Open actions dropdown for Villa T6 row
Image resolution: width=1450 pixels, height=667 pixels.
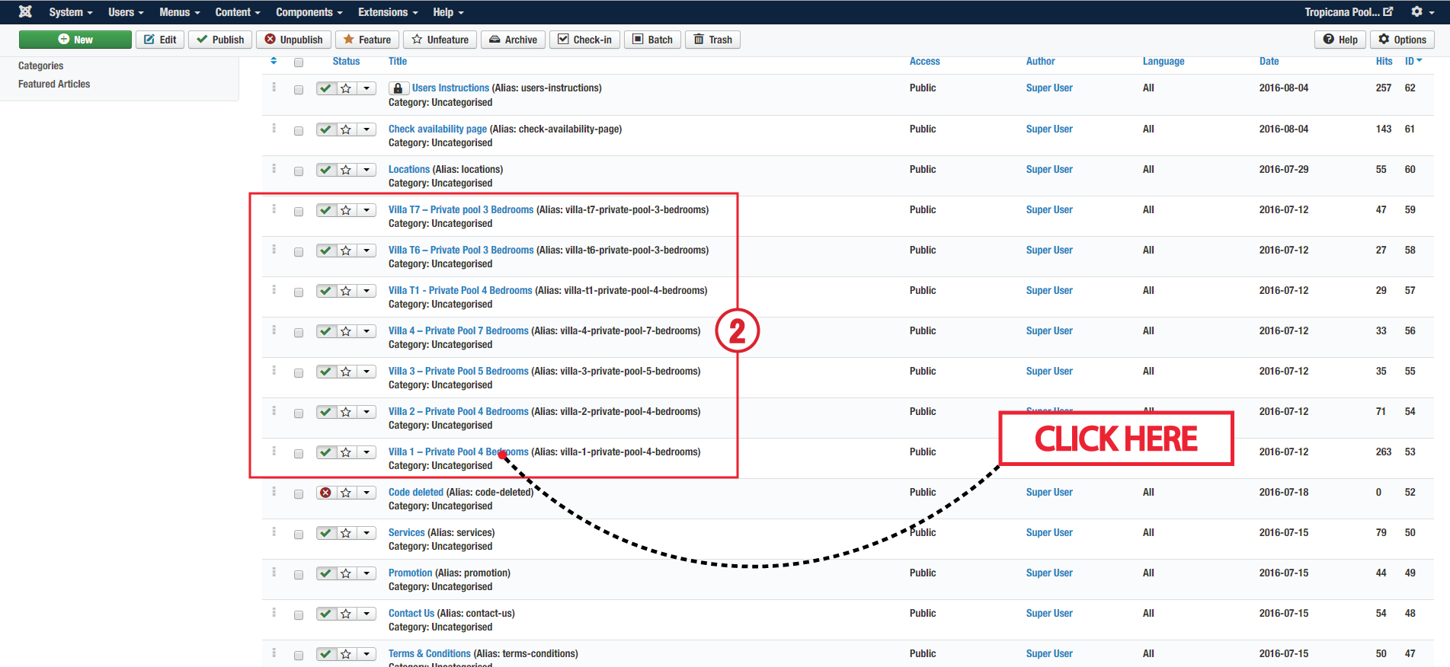(x=367, y=251)
